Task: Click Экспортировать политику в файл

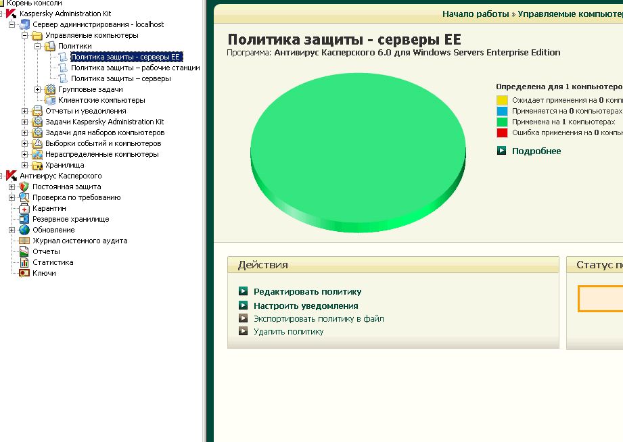Action: tap(319, 318)
